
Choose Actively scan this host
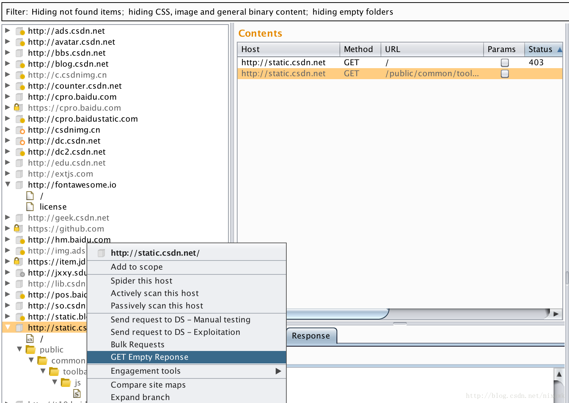tap(187, 293)
